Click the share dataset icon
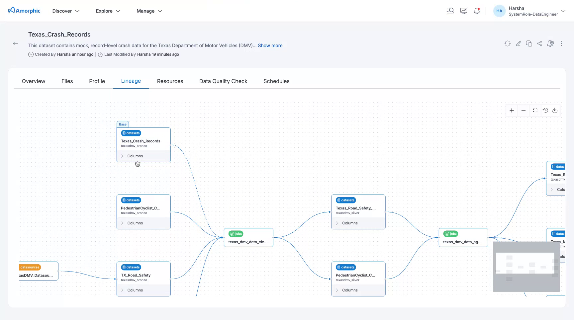The height and width of the screenshot is (320, 574). tap(540, 43)
